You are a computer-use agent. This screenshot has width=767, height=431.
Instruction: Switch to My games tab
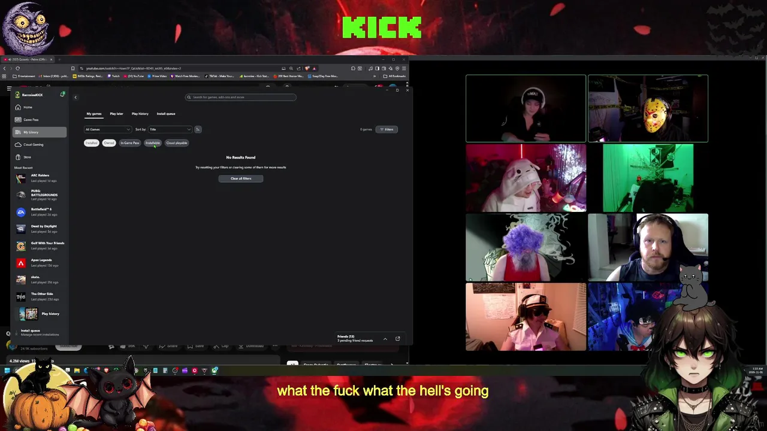pos(94,114)
